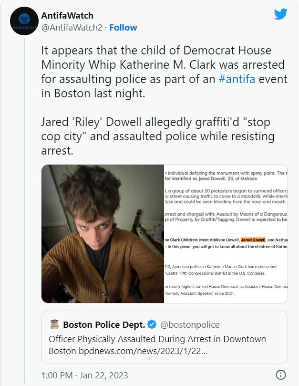Image resolution: width=299 pixels, height=386 pixels.
Task: Click the Boston Police Dept. name
Action: pyautogui.click(x=104, y=325)
